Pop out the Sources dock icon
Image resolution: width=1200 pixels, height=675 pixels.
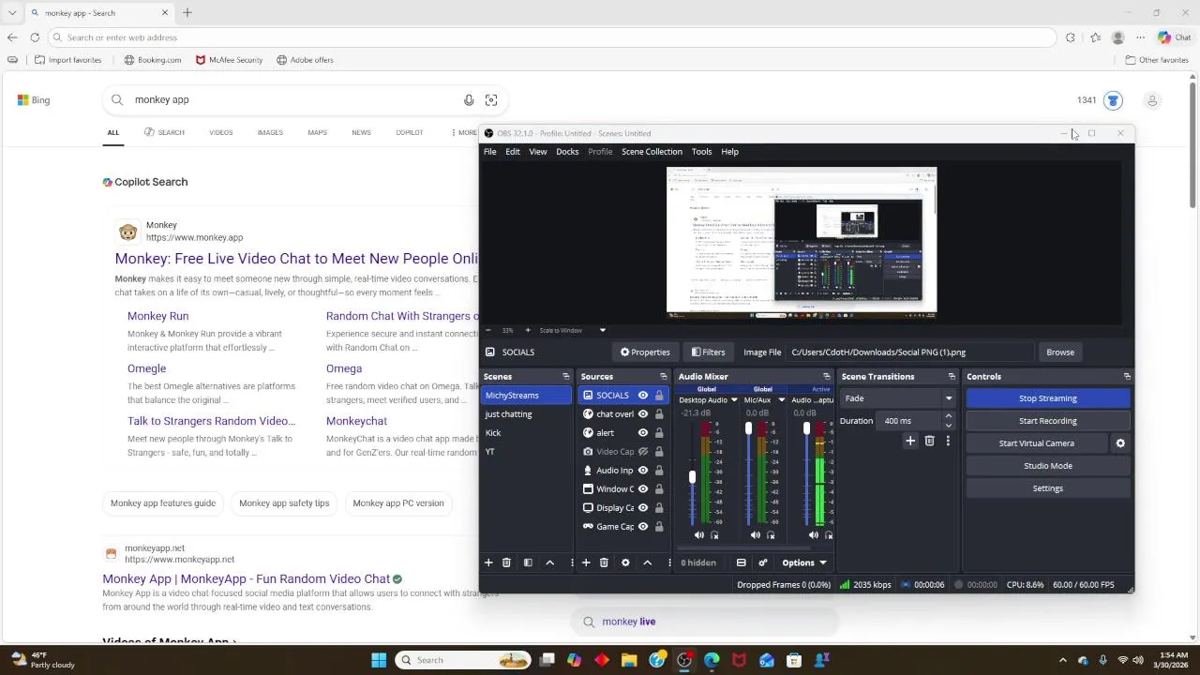tap(663, 377)
